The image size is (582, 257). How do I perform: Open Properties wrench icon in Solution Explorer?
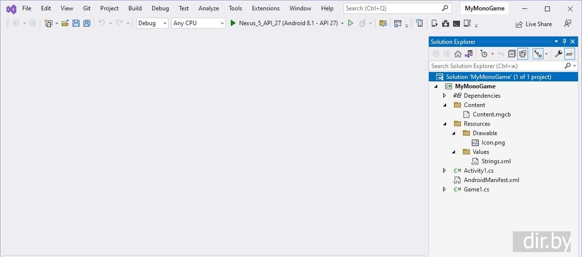[x=559, y=54]
